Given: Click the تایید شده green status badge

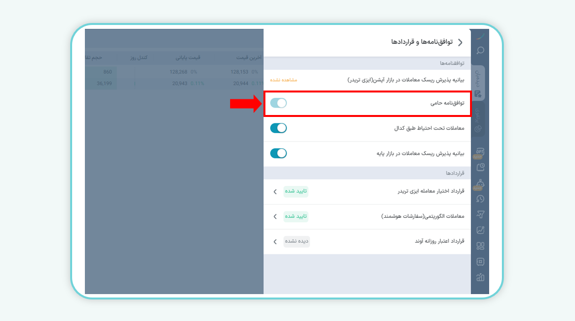Looking at the screenshot, I should point(296,191).
